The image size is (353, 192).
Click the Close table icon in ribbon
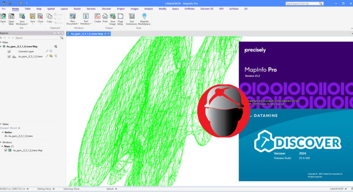40,17
